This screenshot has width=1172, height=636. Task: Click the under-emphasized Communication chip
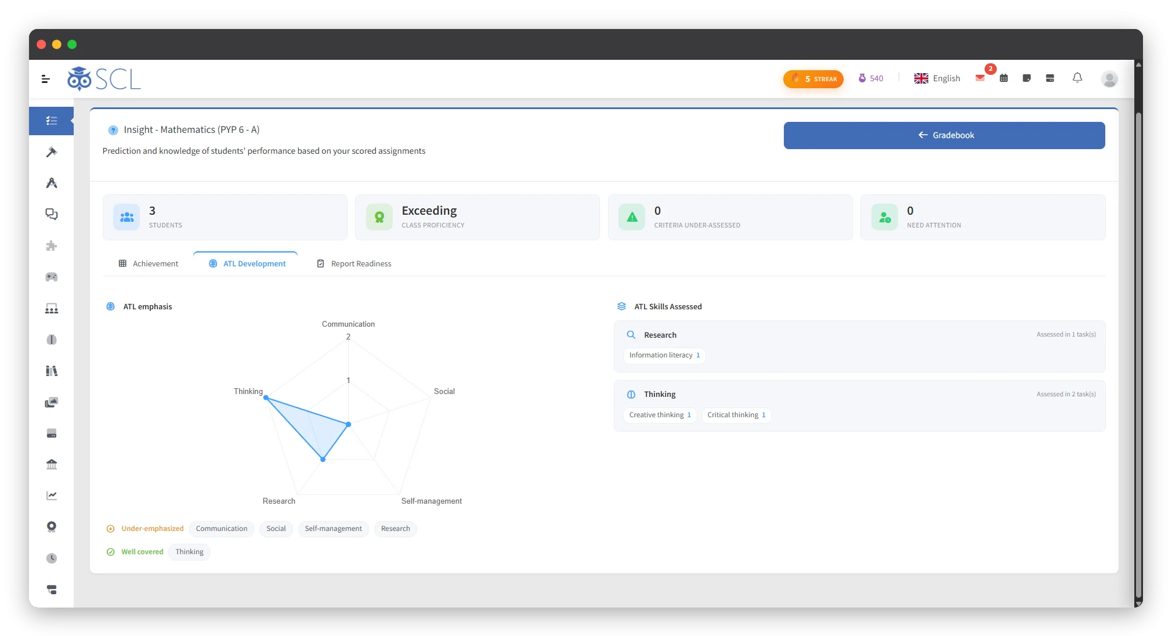222,529
